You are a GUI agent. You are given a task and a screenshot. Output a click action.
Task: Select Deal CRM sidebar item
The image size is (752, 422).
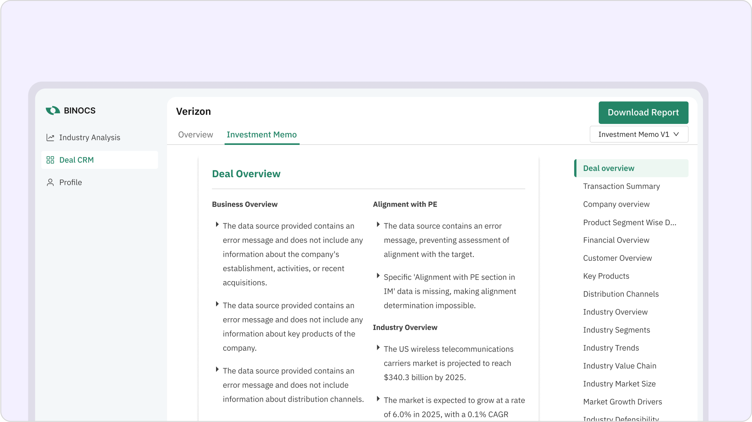[x=99, y=160]
